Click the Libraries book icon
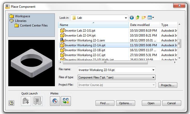 pyautogui.click(x=12, y=21)
